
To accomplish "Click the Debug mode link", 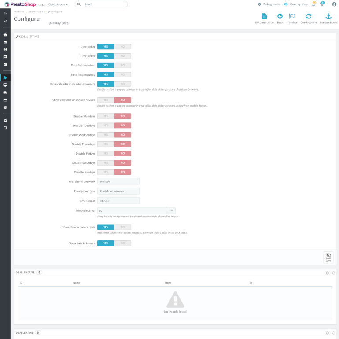I will click(x=269, y=4).
